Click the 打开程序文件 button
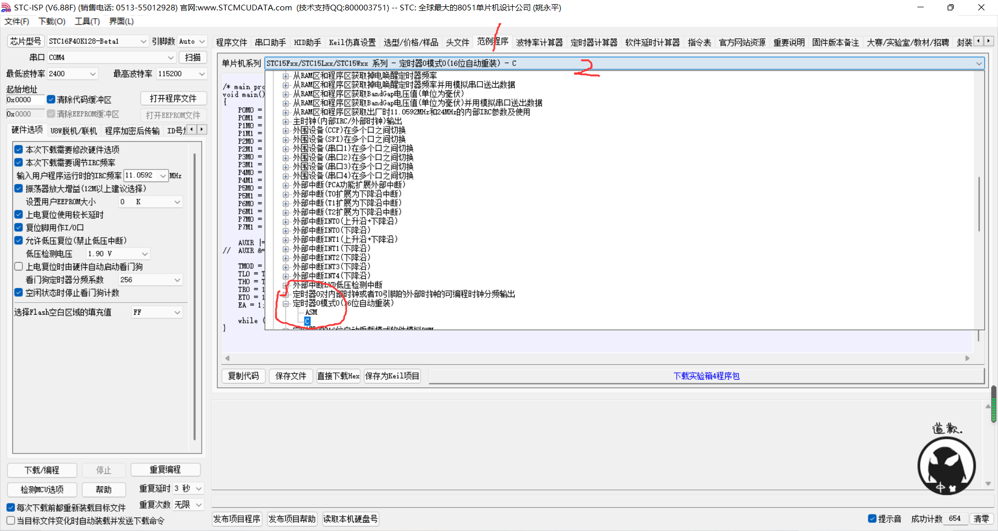 (x=173, y=98)
